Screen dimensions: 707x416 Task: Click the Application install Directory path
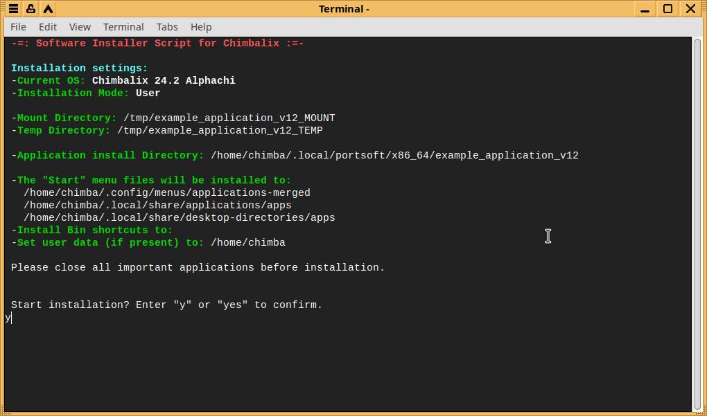(394, 156)
